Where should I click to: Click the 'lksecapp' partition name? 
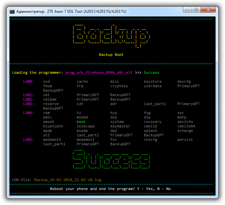pos(86,126)
